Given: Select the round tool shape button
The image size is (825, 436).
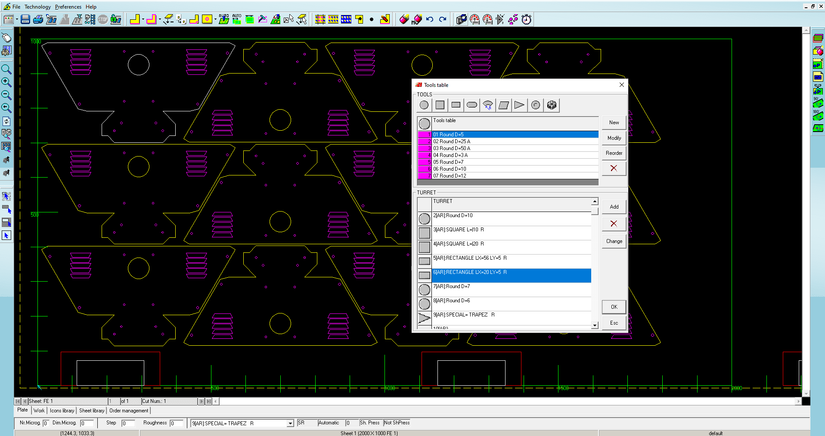Looking at the screenshot, I should 424,105.
